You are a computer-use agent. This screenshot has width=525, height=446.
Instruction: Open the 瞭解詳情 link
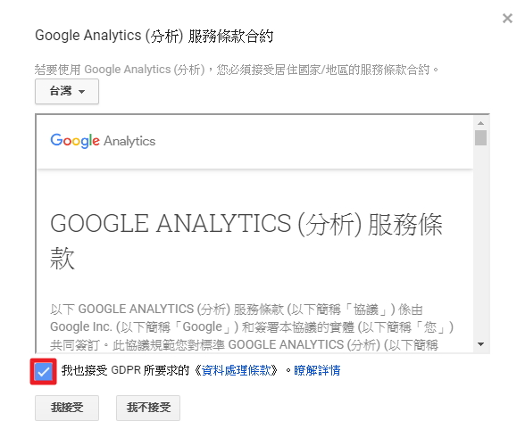coord(317,371)
